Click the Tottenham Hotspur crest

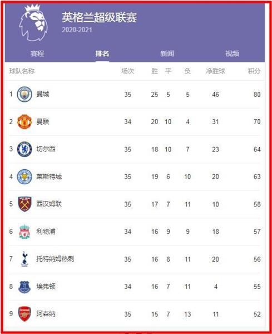[24, 259]
